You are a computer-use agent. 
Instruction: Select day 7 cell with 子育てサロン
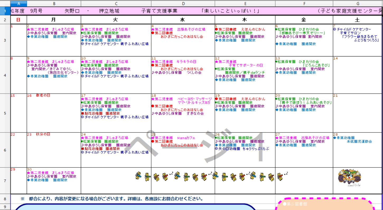[x=357, y=40]
